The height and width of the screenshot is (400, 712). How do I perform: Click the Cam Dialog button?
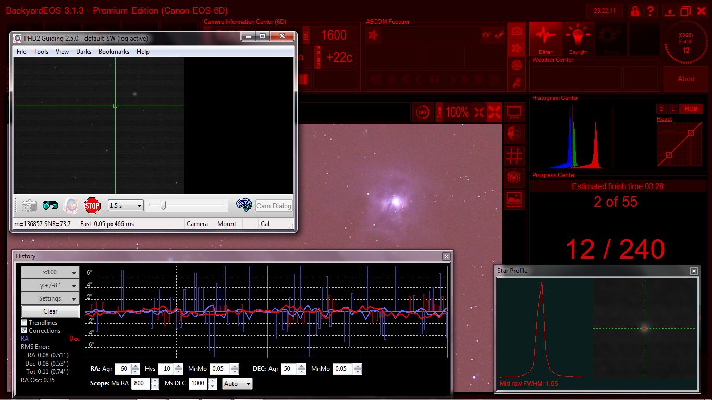pyautogui.click(x=274, y=206)
